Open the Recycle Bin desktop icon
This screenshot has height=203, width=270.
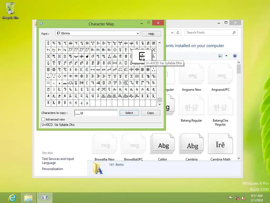[10, 11]
